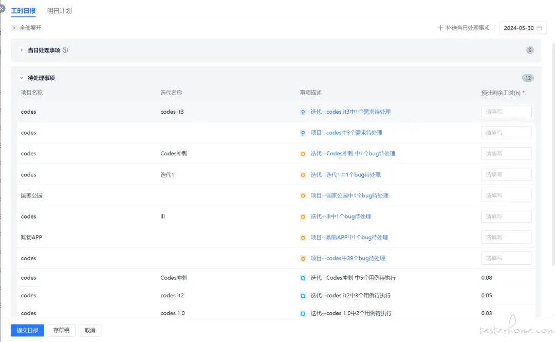Click bug icon on 购物APP row

pos(303,238)
